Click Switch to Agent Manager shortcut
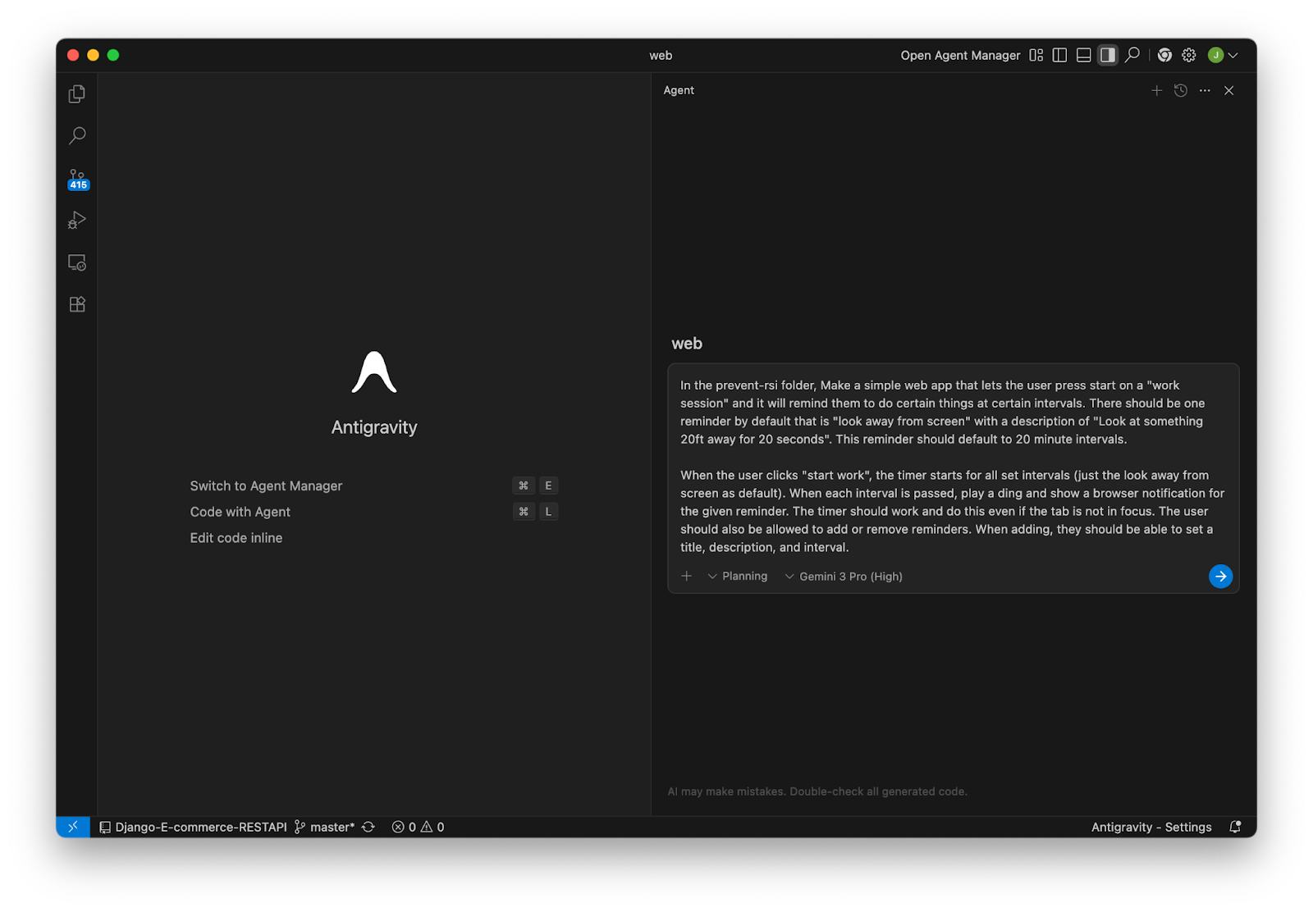This screenshot has width=1313, height=912. tap(266, 486)
